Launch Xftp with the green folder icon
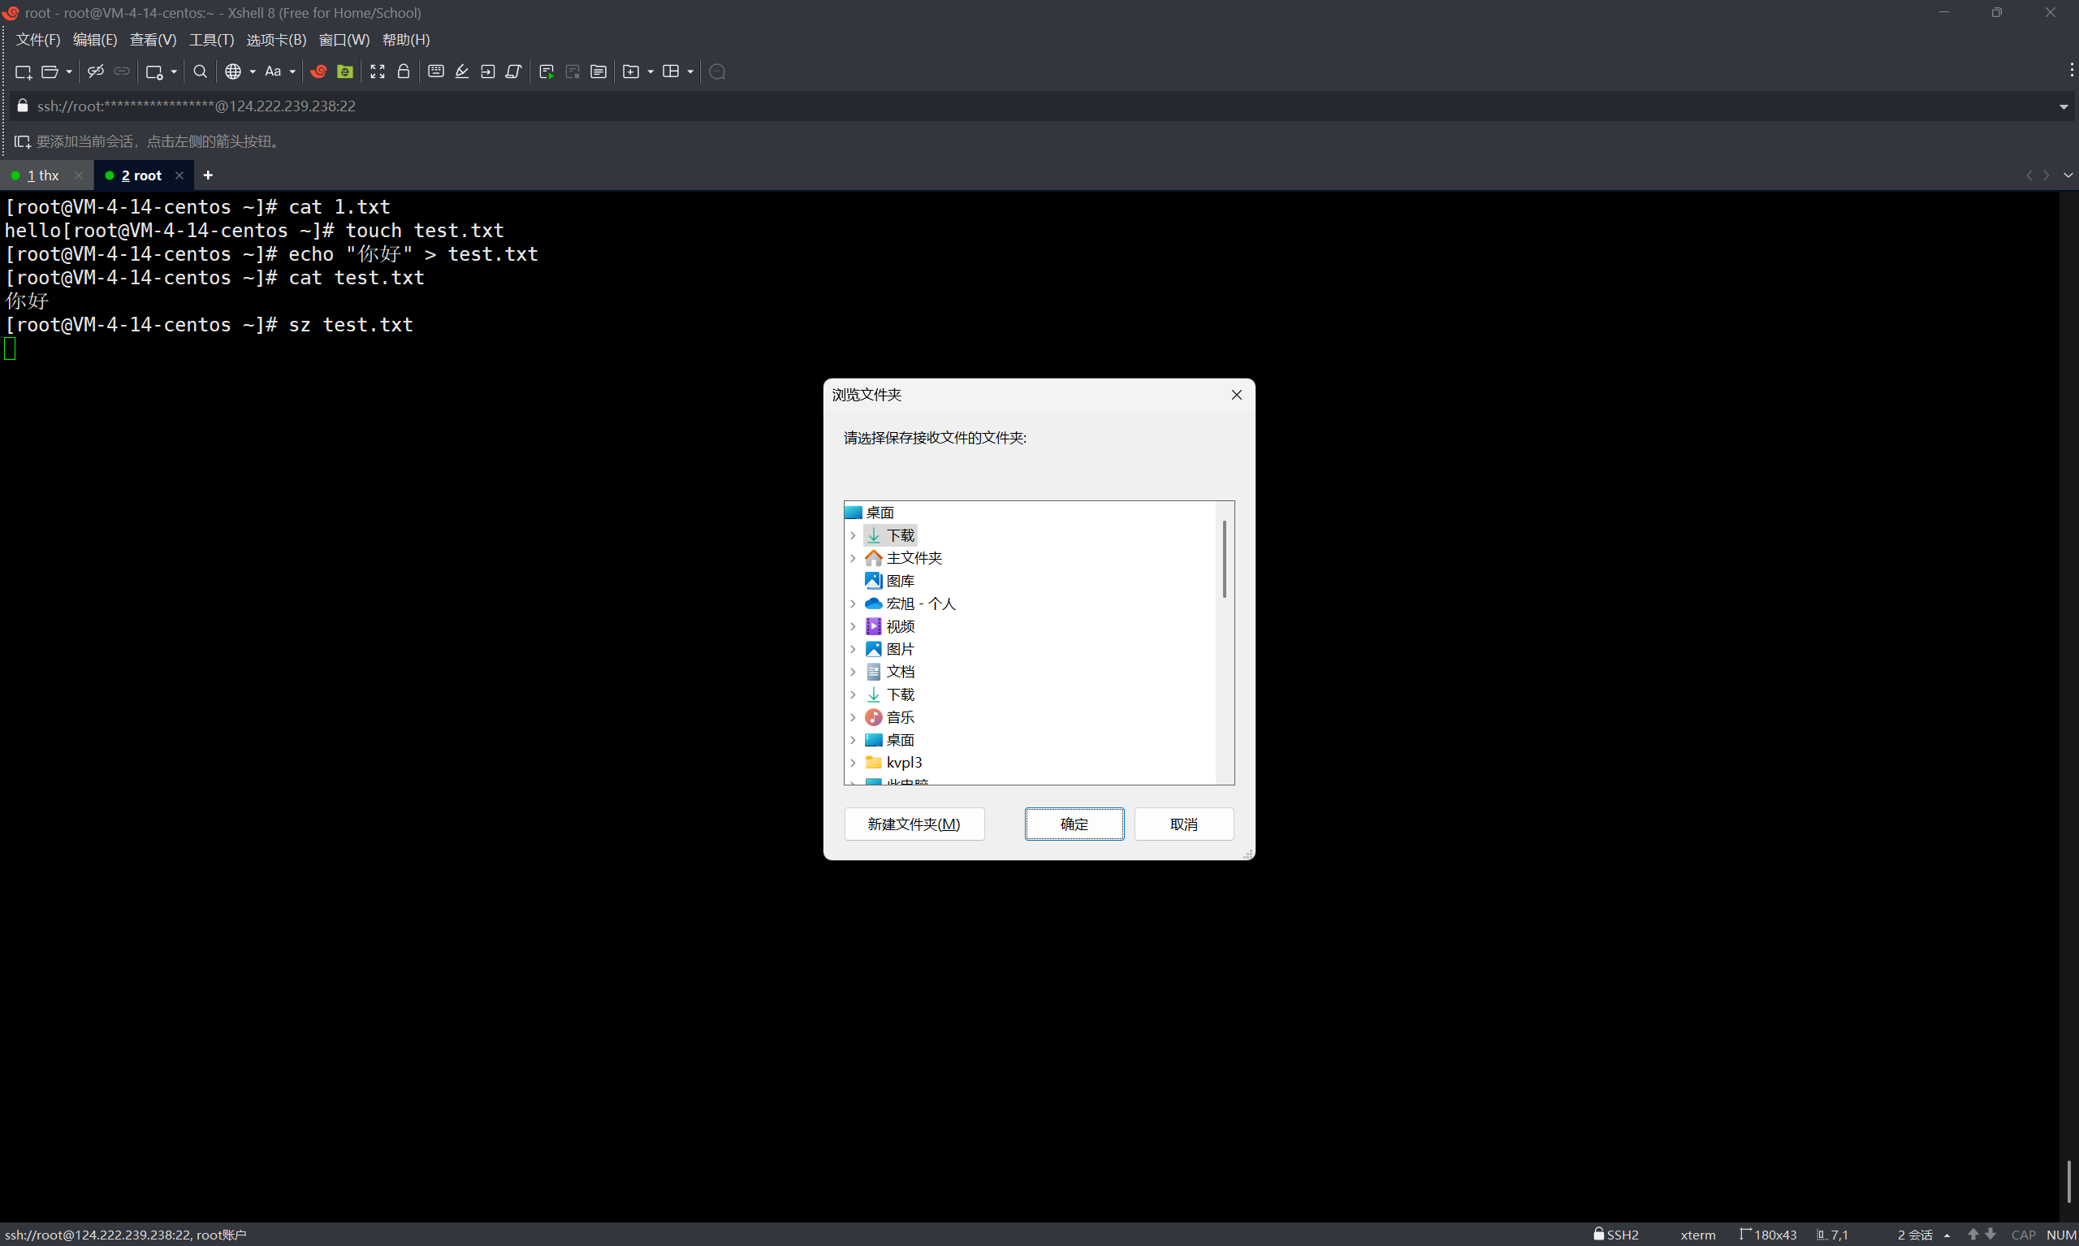Viewport: 2079px width, 1246px height. click(344, 71)
